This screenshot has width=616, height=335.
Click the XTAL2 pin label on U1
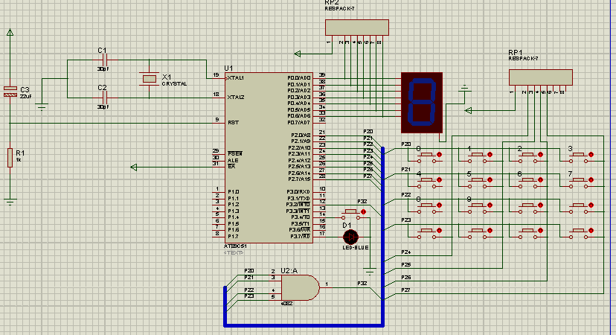pyautogui.click(x=236, y=97)
